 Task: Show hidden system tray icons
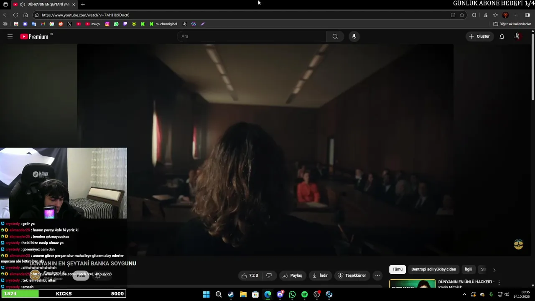(464, 294)
